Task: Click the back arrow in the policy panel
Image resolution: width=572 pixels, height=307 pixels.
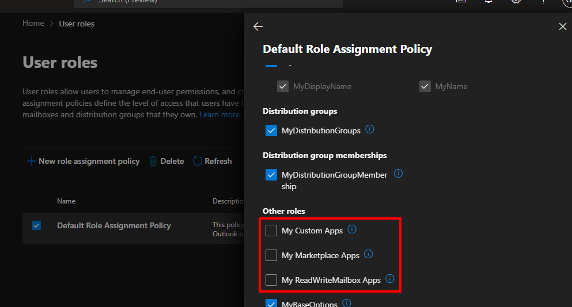Action: [x=258, y=26]
